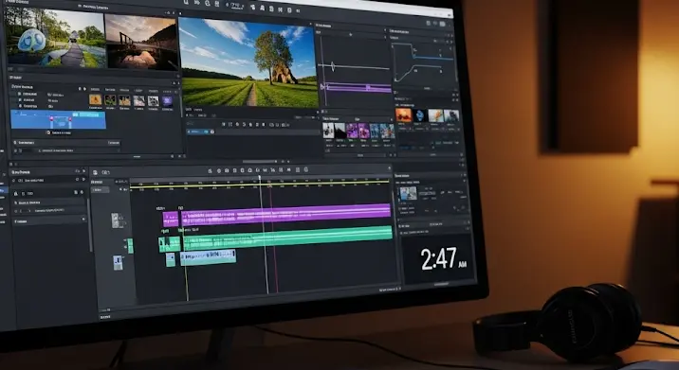Select the light blue clip on lowest track
This screenshot has width=679, height=370.
209,257
